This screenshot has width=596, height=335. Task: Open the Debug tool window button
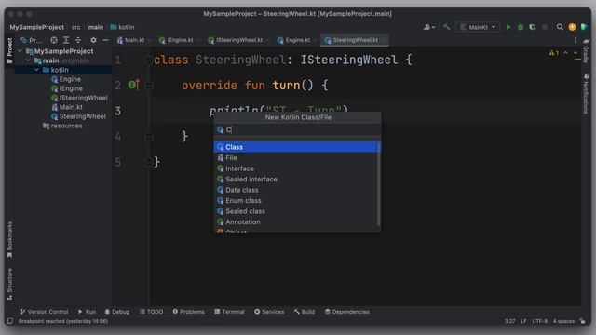(x=117, y=312)
